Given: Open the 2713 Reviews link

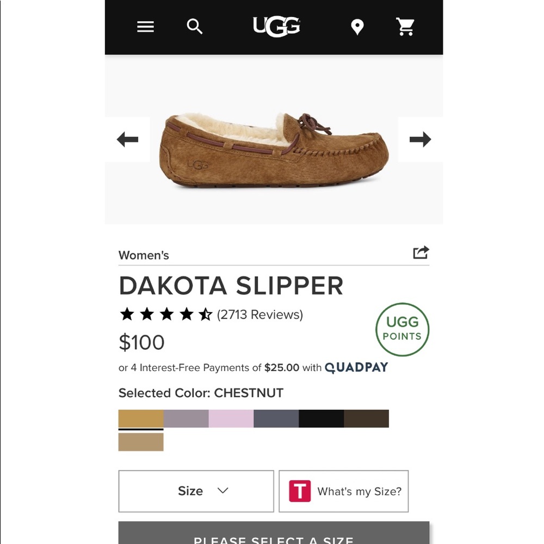Looking at the screenshot, I should [259, 314].
